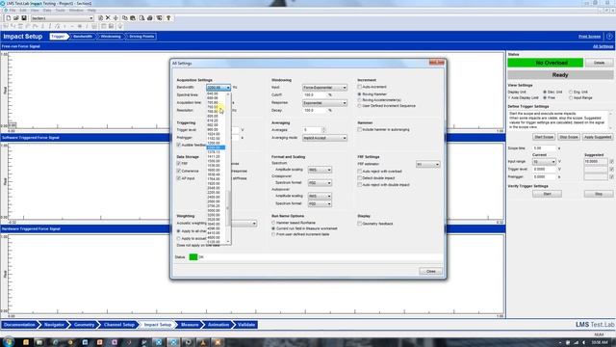Click the green OK status indicator in dialog
616x347 pixels.
(x=192, y=257)
